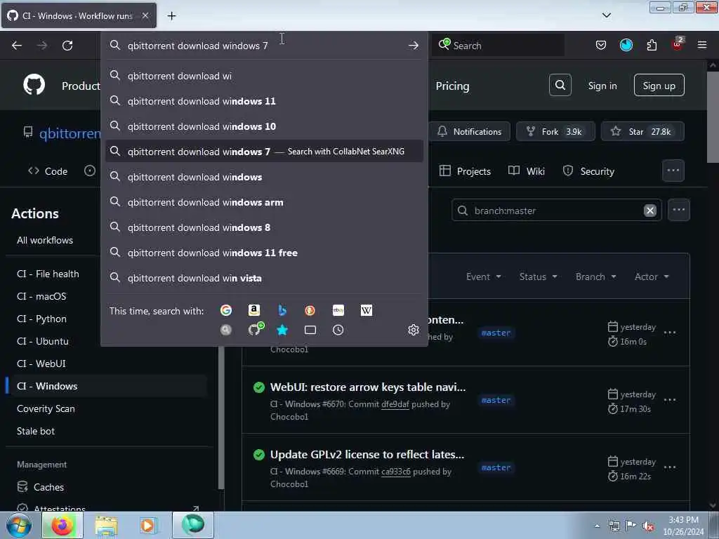The height and width of the screenshot is (539, 719).
Task: Select the plain 'qbittorrent download windows' suggestion
Action: [x=264, y=177]
